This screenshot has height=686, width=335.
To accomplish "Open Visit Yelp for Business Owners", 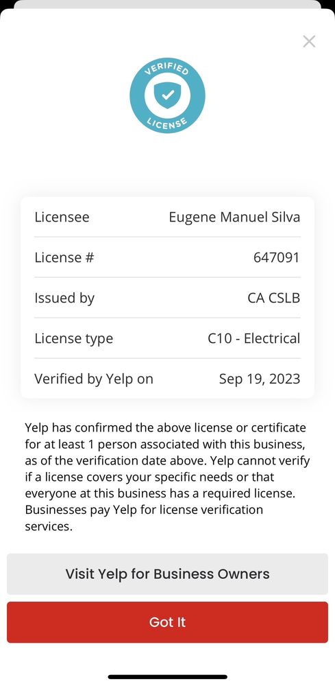I will click(x=167, y=574).
